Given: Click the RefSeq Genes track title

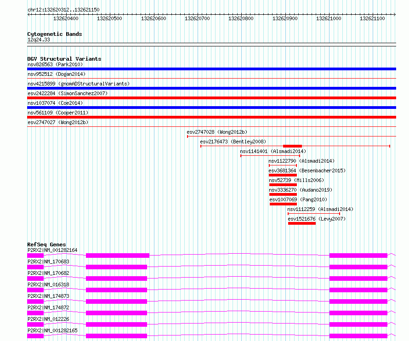Looking at the screenshot, I should click(46, 244).
